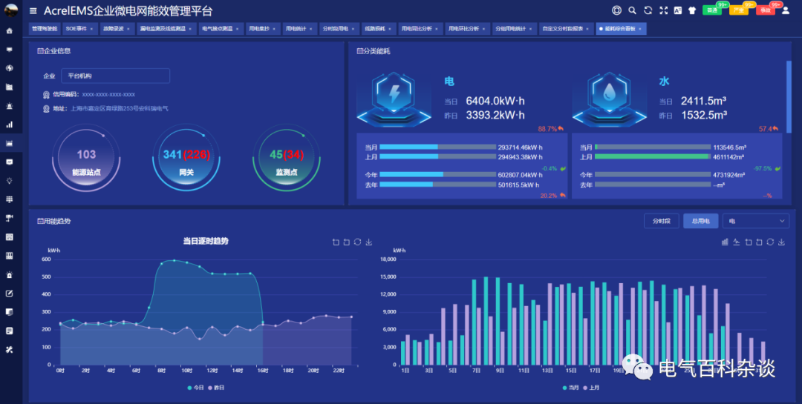Open the 企业 平台机构 selector
This screenshot has height=404, width=802.
(x=116, y=76)
